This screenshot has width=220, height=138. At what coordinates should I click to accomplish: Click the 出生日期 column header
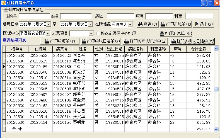115,49
